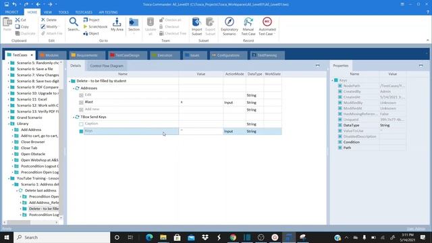Image resolution: width=432 pixels, height=243 pixels.
Task: Start Automated Test Case recording
Action: [267, 26]
